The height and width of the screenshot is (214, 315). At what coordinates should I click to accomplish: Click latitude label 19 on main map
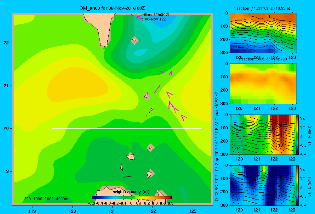[x=6, y=171]
